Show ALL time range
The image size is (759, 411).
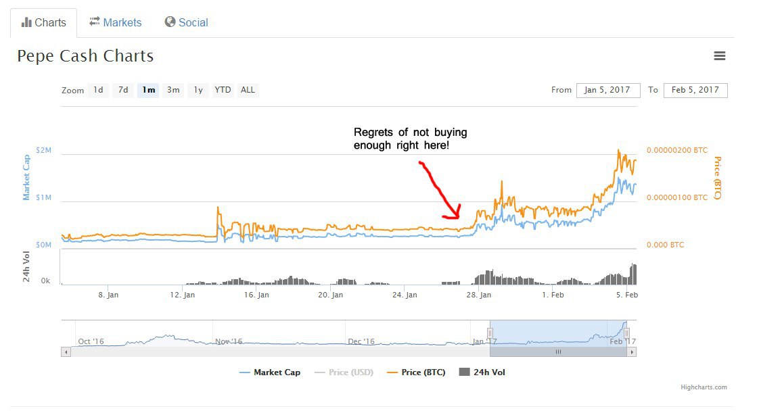tap(248, 90)
